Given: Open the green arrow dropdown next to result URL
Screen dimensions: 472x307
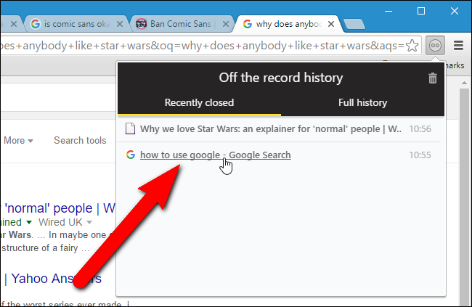Looking at the screenshot, I should (x=29, y=222).
